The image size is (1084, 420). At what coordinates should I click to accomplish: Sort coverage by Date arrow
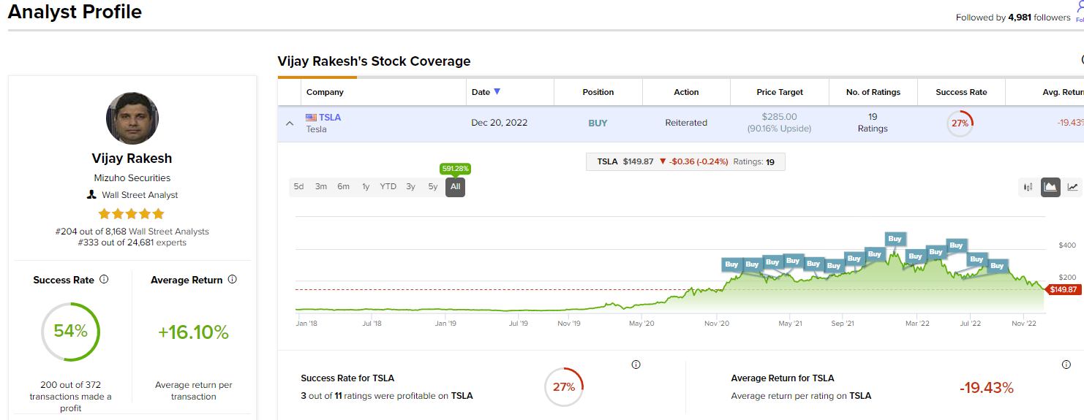[497, 92]
